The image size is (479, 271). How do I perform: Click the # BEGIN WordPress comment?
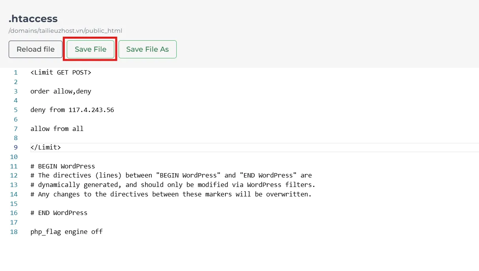point(62,166)
